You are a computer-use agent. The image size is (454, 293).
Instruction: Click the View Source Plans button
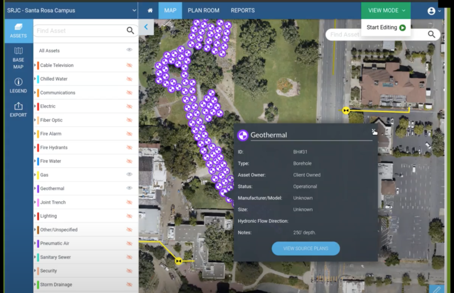pyautogui.click(x=305, y=248)
